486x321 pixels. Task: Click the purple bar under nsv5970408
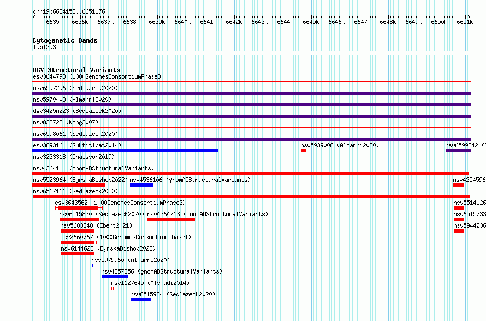tap(251, 105)
